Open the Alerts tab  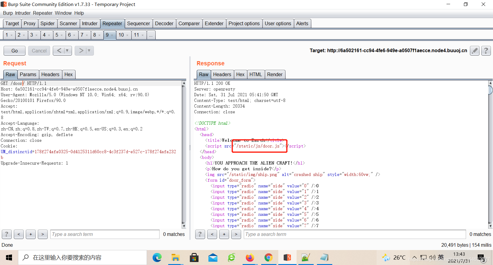[302, 23]
